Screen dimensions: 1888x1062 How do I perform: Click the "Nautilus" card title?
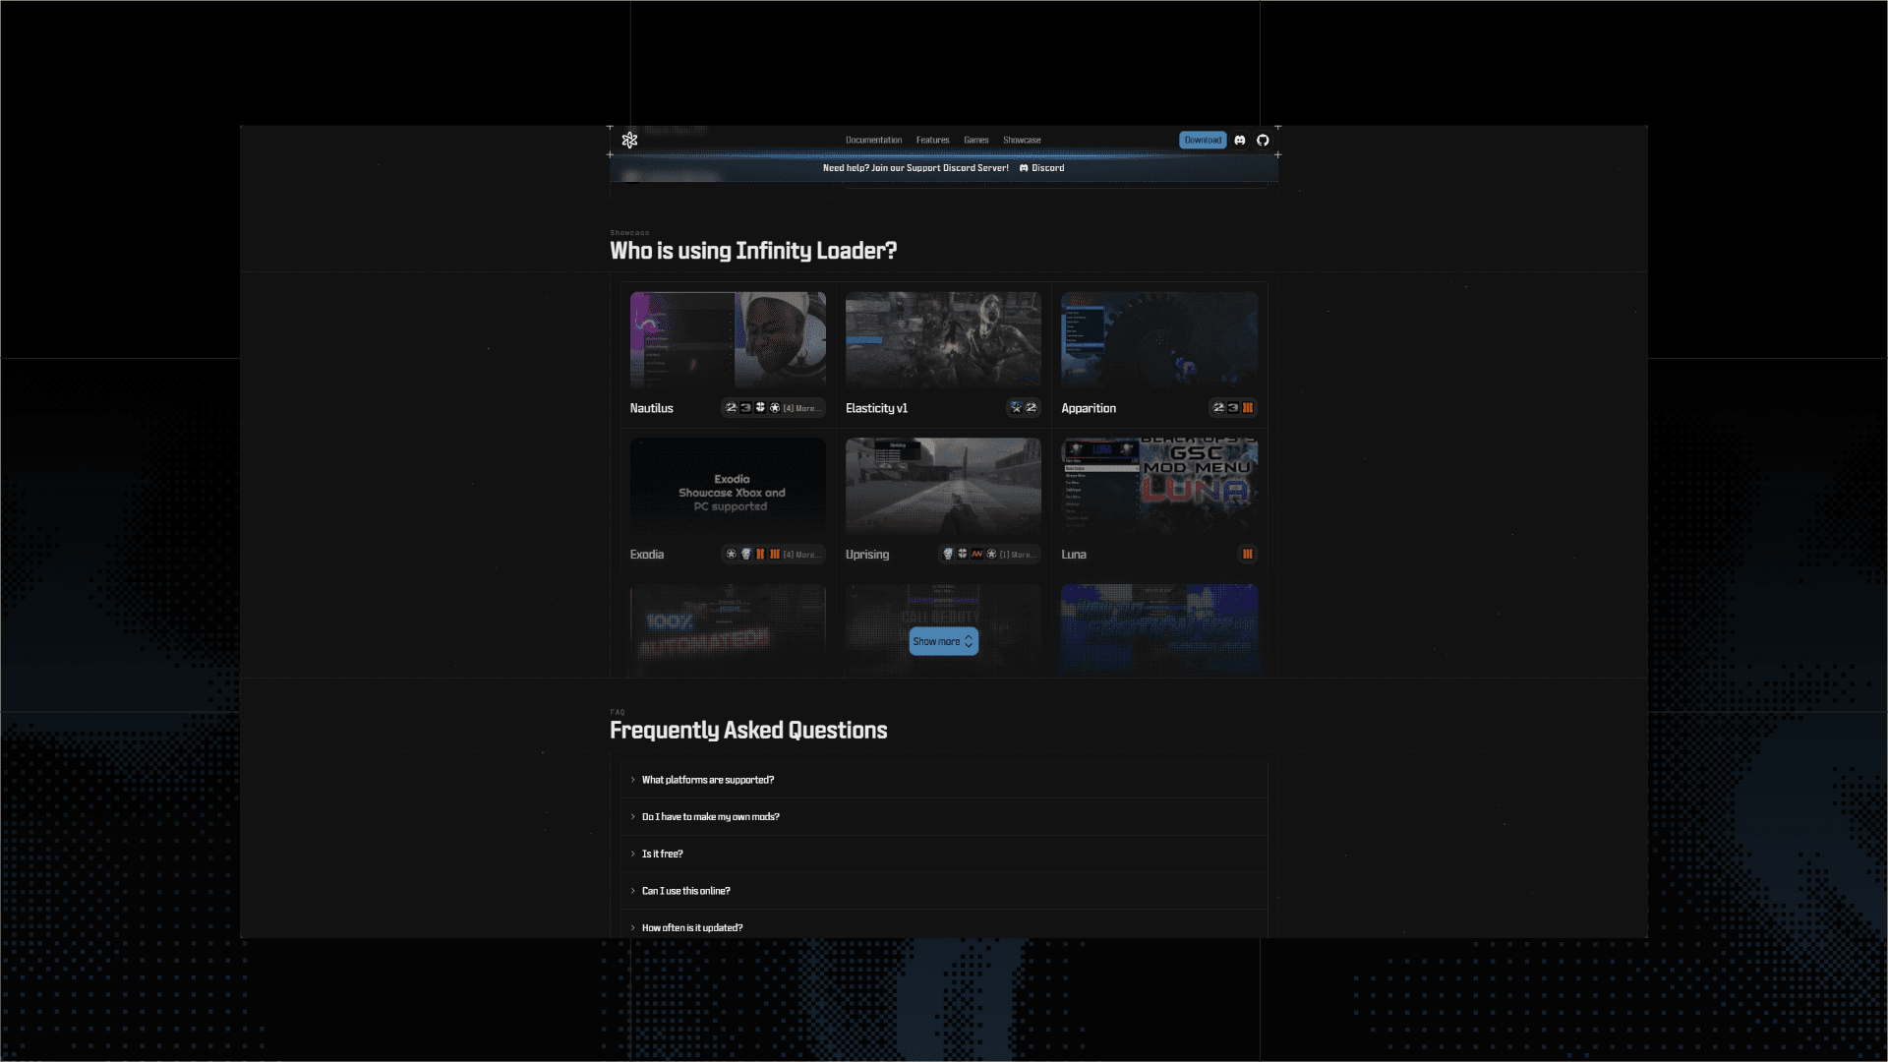pyautogui.click(x=652, y=408)
